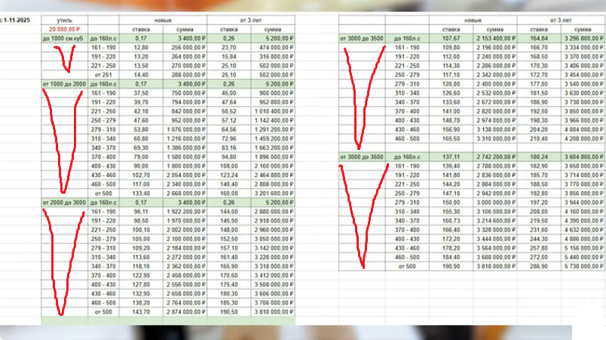Select the 'до 1000 см.куб' row label

coord(65,38)
